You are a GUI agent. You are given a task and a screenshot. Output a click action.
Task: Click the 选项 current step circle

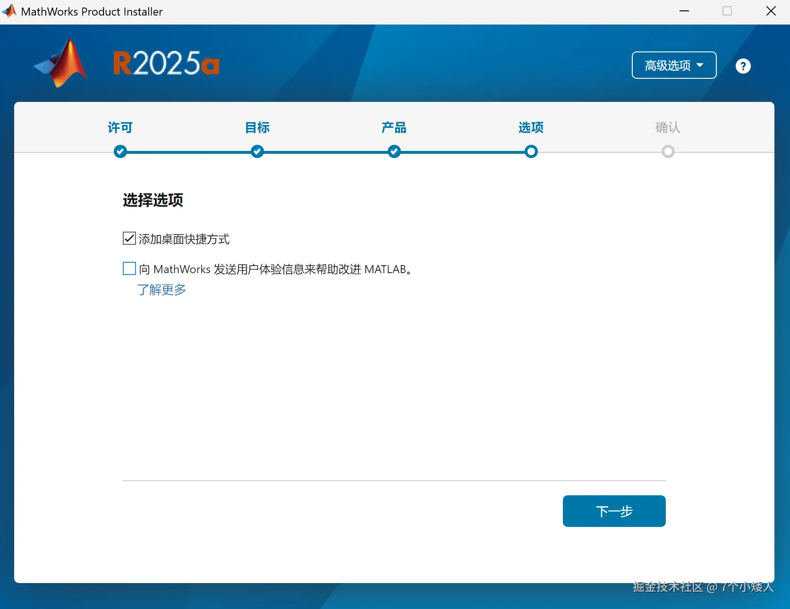click(531, 151)
